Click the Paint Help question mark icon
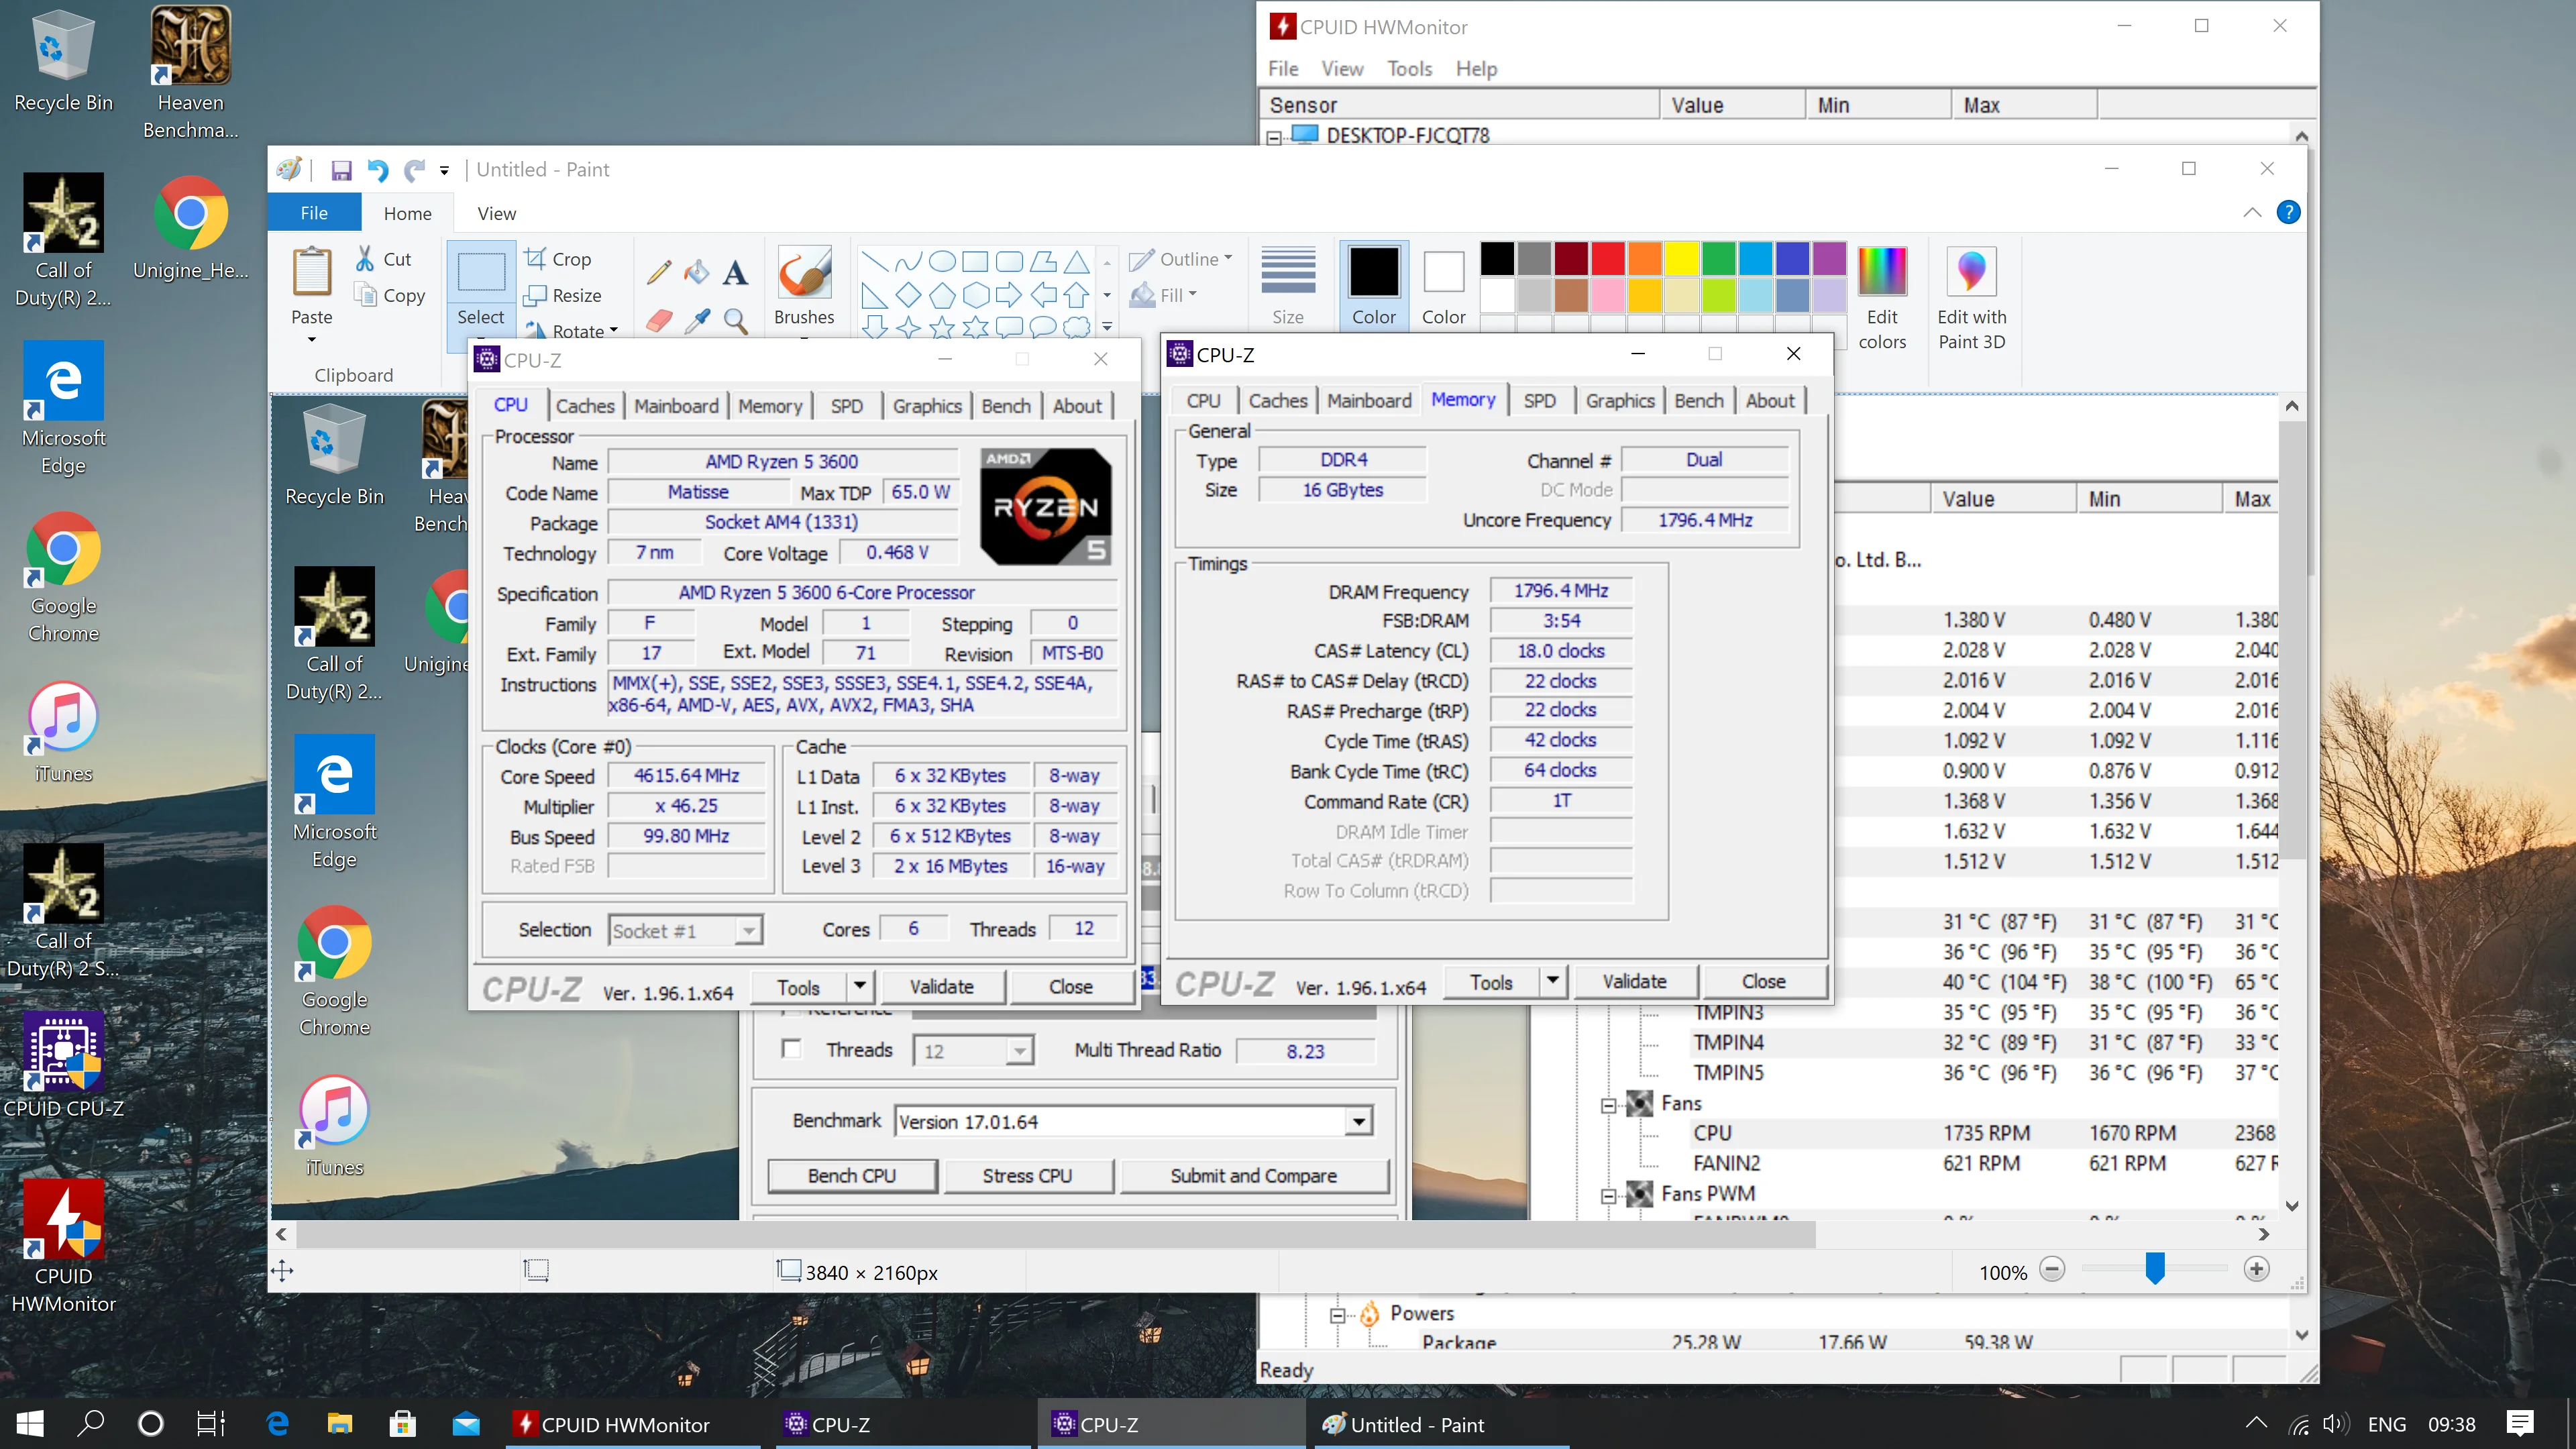 [x=2288, y=212]
